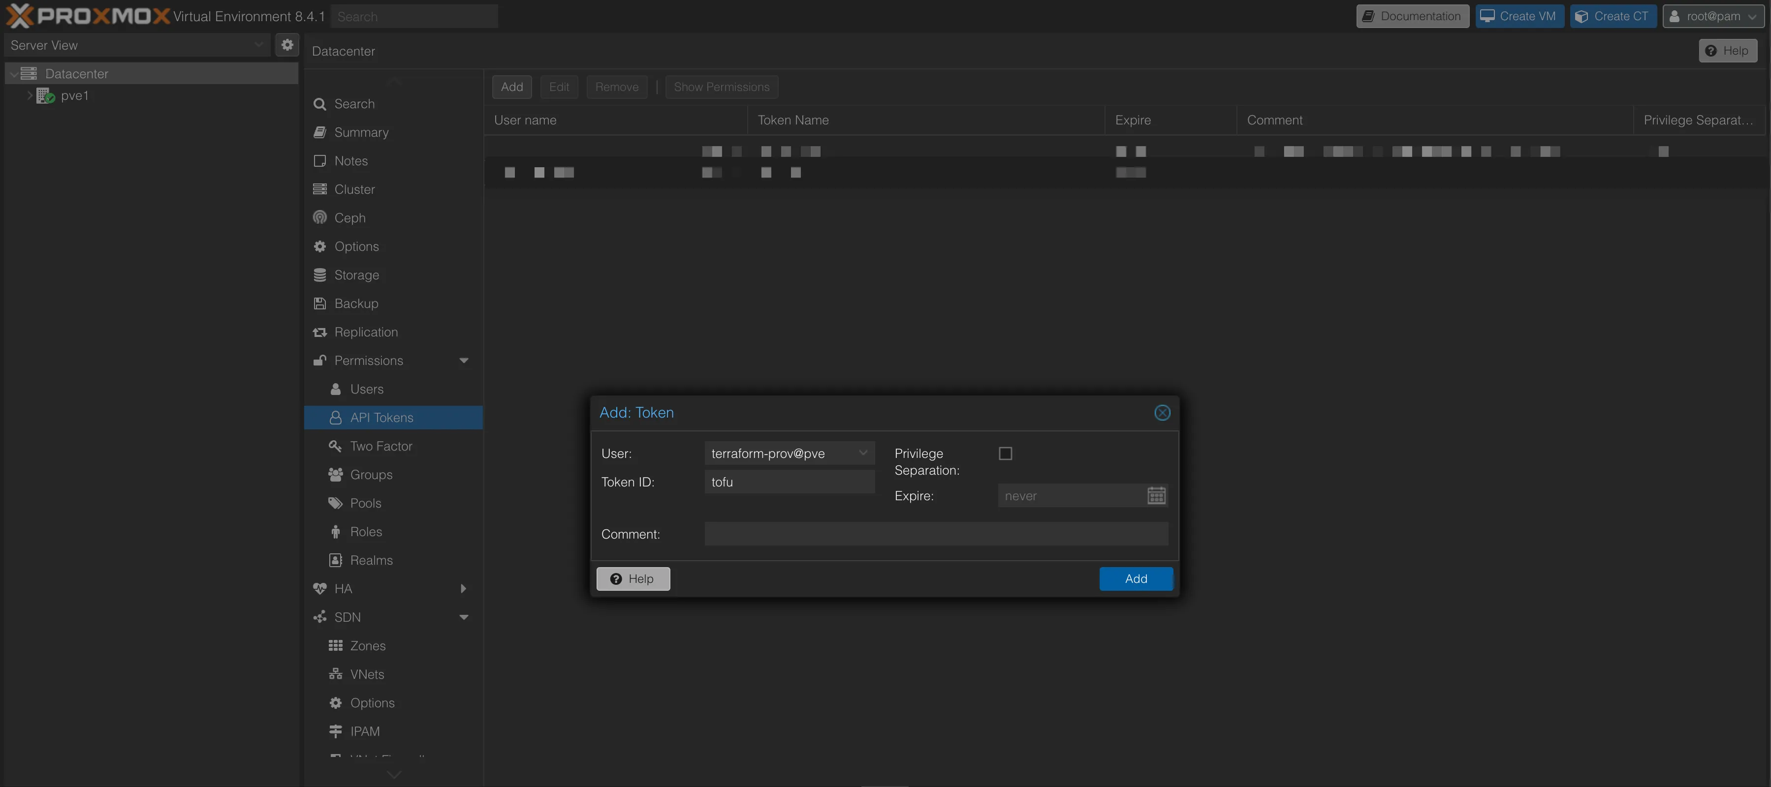Open the Cluster menu item

[x=393, y=189]
